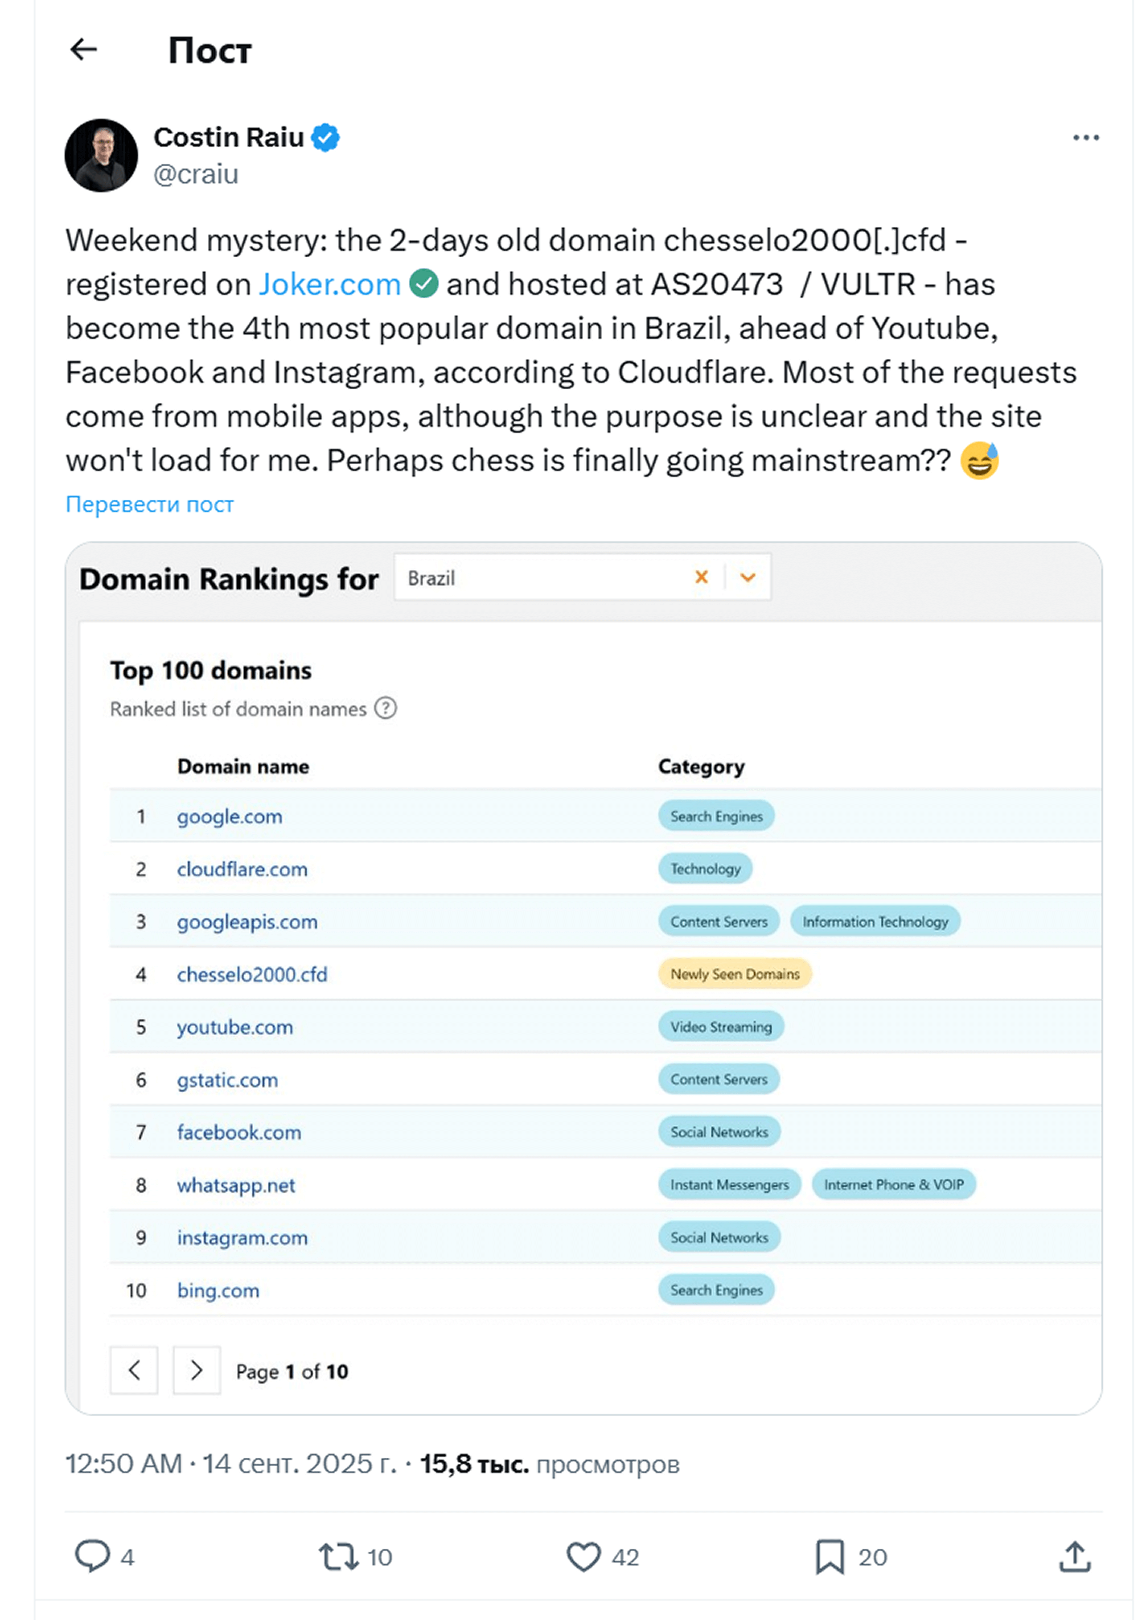Click the translate post link
This screenshot has width=1142, height=1620.
(149, 504)
